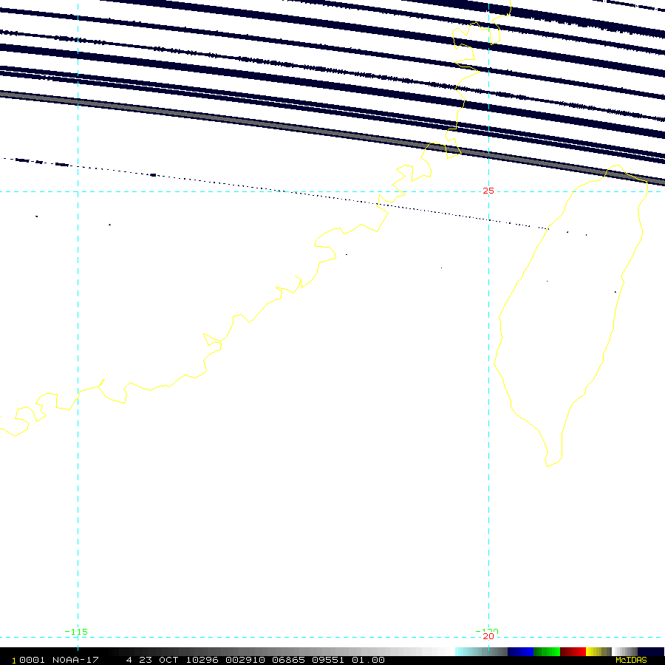This screenshot has width=665, height=665.
Task: Click the 002910 time value
Action: [245, 660]
